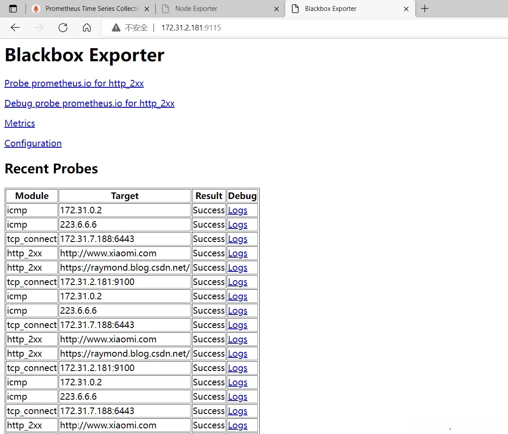Reload the page with the refresh icon
The image size is (508, 434).
(x=63, y=27)
